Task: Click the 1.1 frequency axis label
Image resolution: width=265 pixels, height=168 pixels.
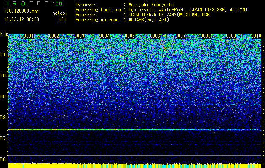Action: 3,55
